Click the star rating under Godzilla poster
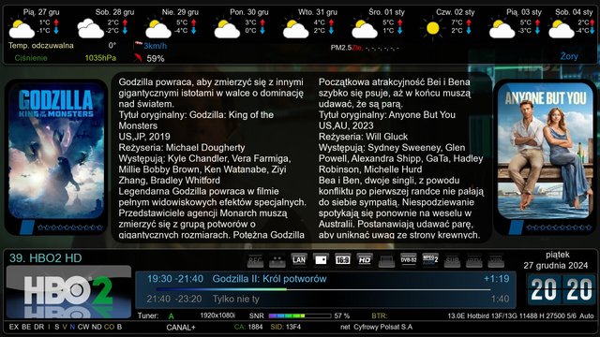Image resolution: width=600 pixels, height=337 pixels. [x=70, y=227]
